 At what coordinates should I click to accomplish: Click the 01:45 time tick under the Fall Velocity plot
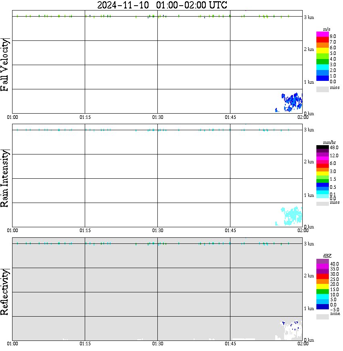230,117
